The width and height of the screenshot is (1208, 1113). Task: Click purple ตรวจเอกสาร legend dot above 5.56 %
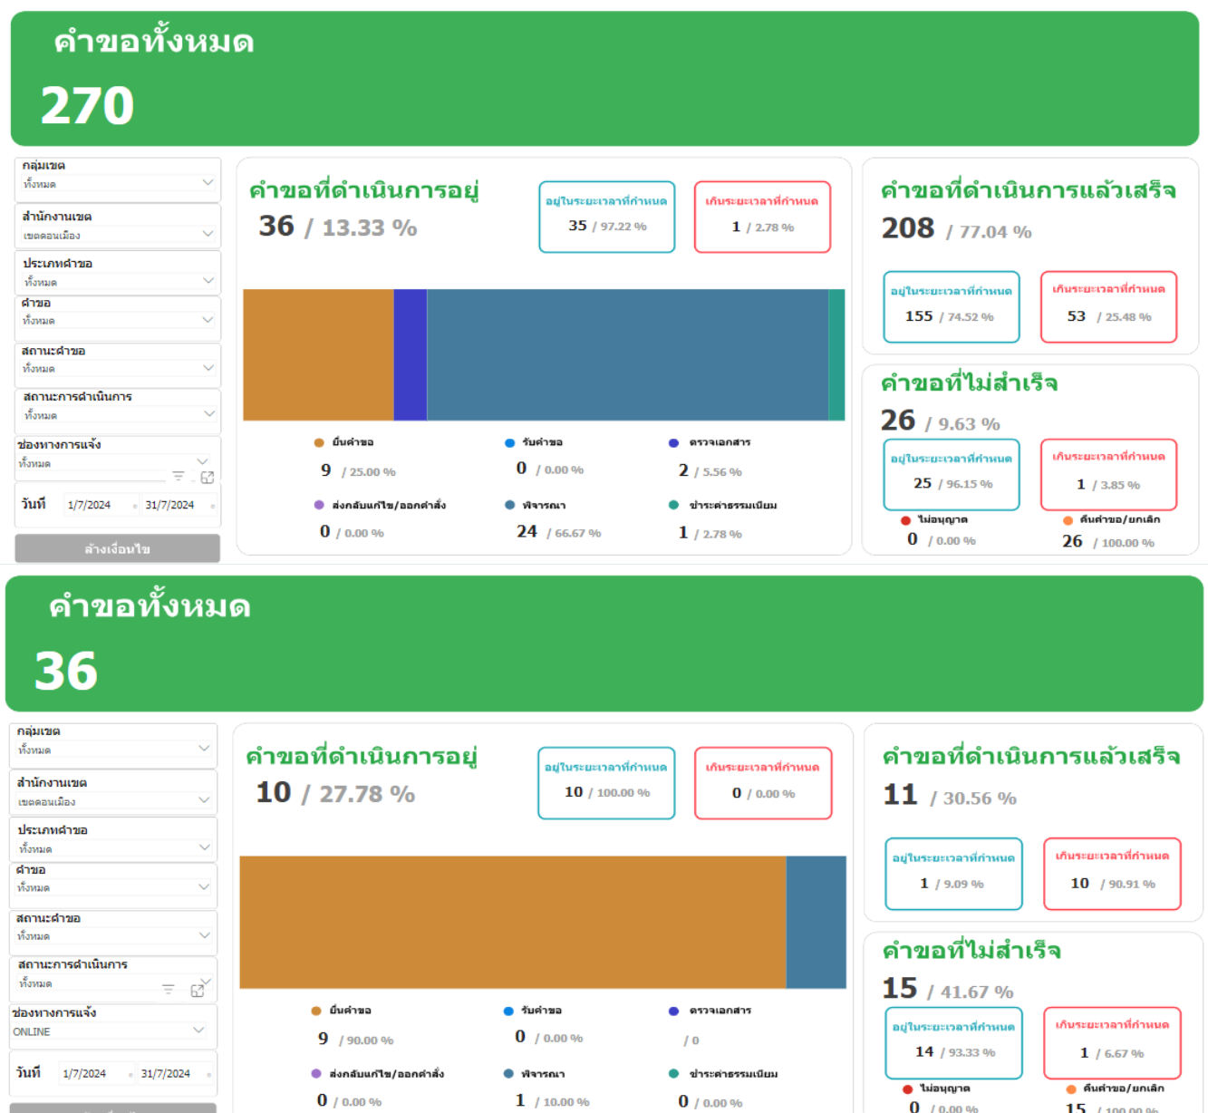click(x=673, y=443)
